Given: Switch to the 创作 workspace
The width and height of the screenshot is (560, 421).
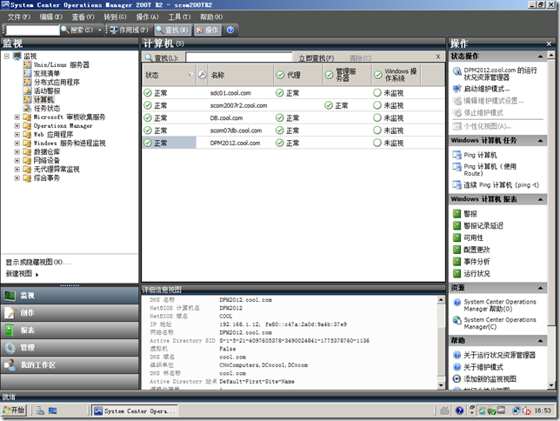Looking at the screenshot, I should tap(70, 313).
